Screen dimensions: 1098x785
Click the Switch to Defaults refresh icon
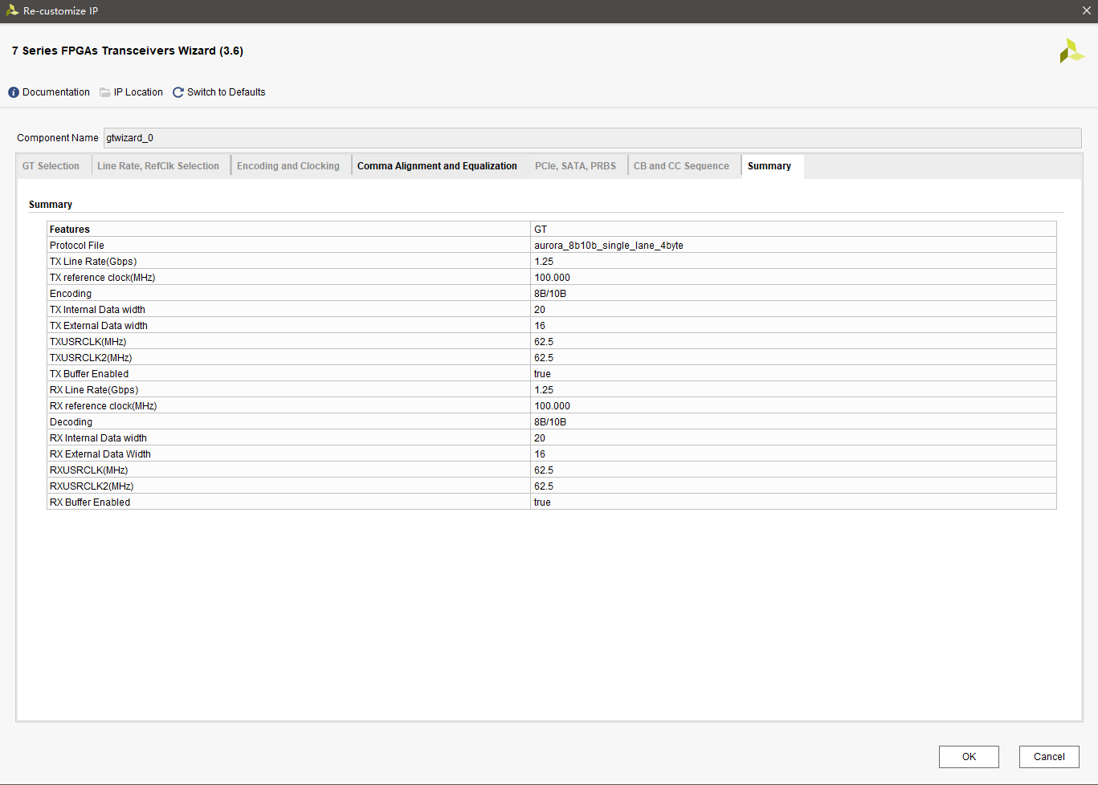coord(178,92)
